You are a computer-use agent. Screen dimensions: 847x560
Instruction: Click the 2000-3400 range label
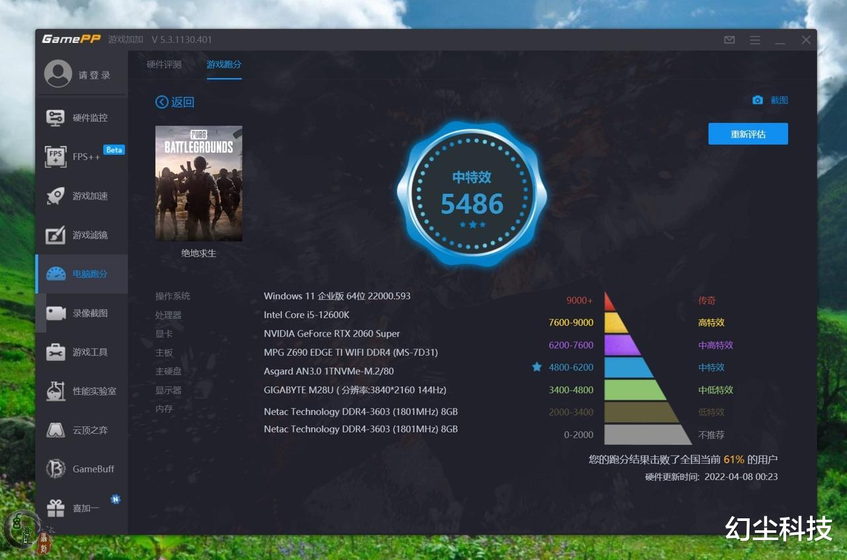(571, 413)
